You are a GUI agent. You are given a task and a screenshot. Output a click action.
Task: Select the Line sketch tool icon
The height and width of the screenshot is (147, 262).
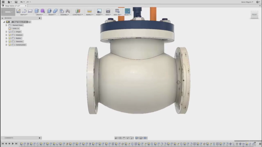click(x=24, y=11)
